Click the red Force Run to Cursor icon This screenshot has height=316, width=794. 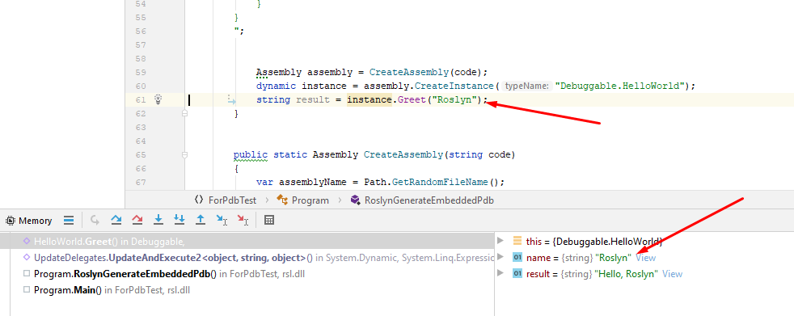243,220
